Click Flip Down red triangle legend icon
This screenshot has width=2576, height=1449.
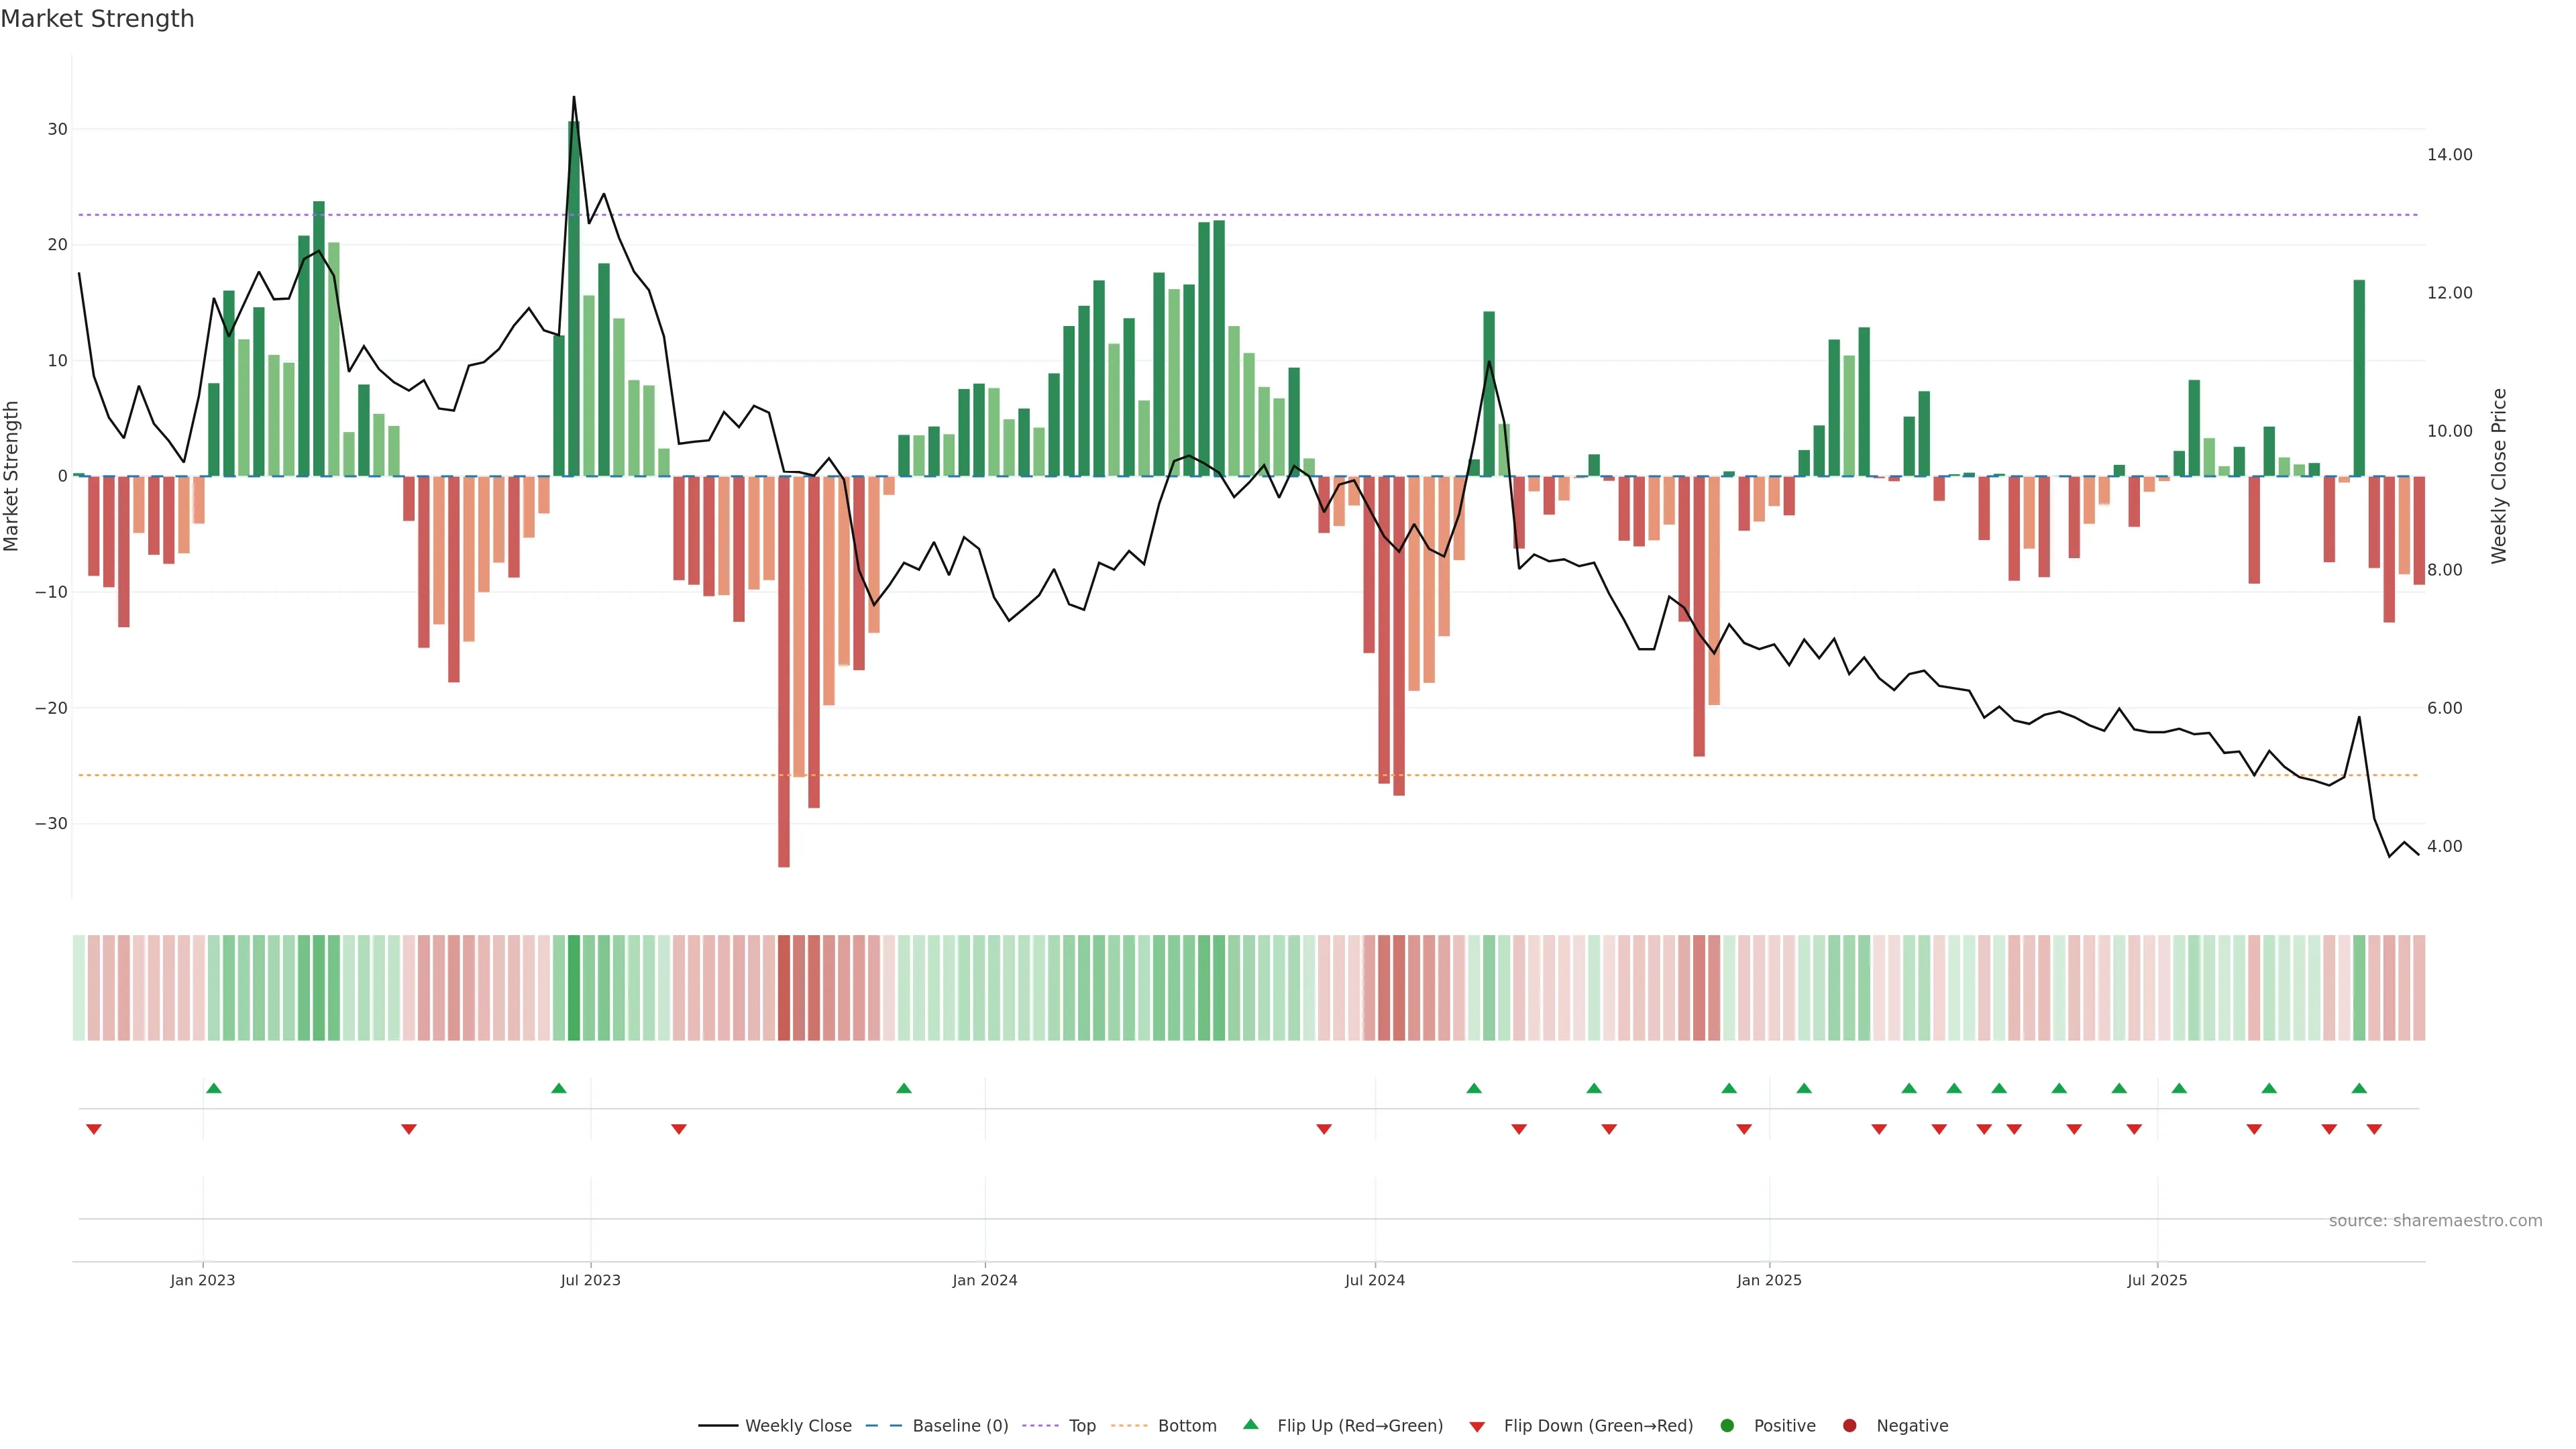click(1477, 1426)
